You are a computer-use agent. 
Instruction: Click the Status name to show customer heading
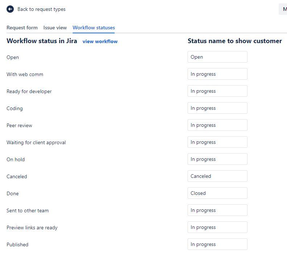(234, 41)
